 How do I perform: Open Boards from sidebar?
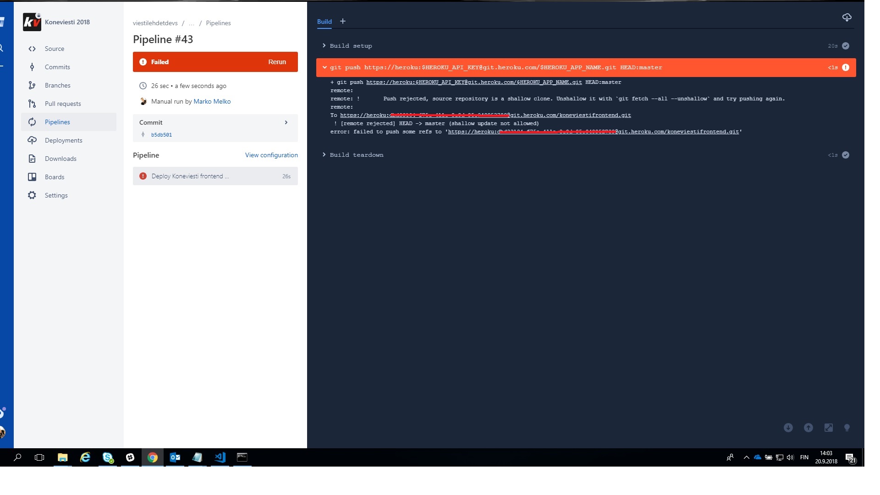point(54,177)
